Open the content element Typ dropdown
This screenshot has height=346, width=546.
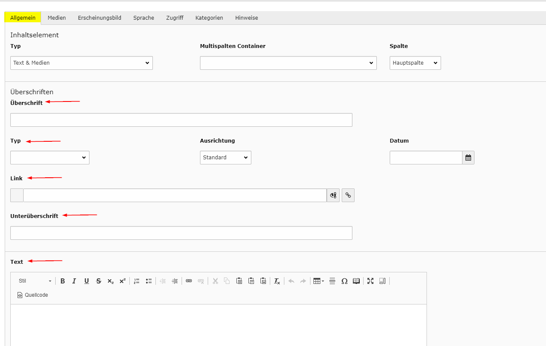81,63
